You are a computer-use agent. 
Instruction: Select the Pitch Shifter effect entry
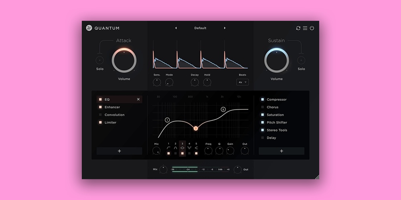(277, 122)
